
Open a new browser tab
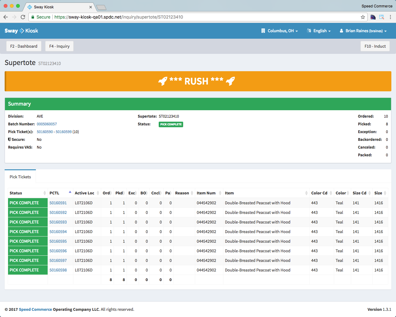(101, 7)
